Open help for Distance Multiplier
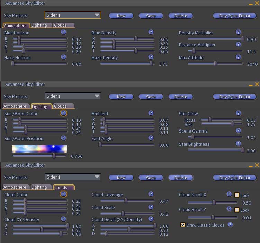 pyautogui.click(x=238, y=44)
